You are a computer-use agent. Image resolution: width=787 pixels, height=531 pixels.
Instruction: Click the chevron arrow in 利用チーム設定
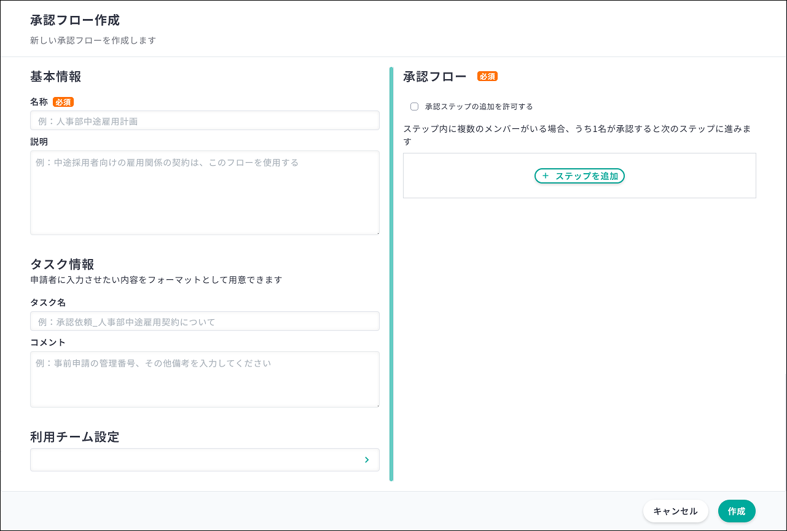pyautogui.click(x=367, y=460)
